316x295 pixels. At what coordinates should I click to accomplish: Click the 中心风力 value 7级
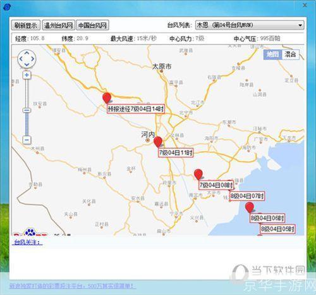click(x=200, y=38)
